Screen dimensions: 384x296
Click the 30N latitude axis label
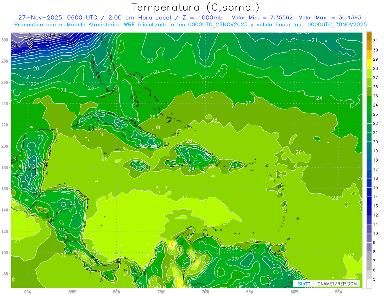[5, 40]
